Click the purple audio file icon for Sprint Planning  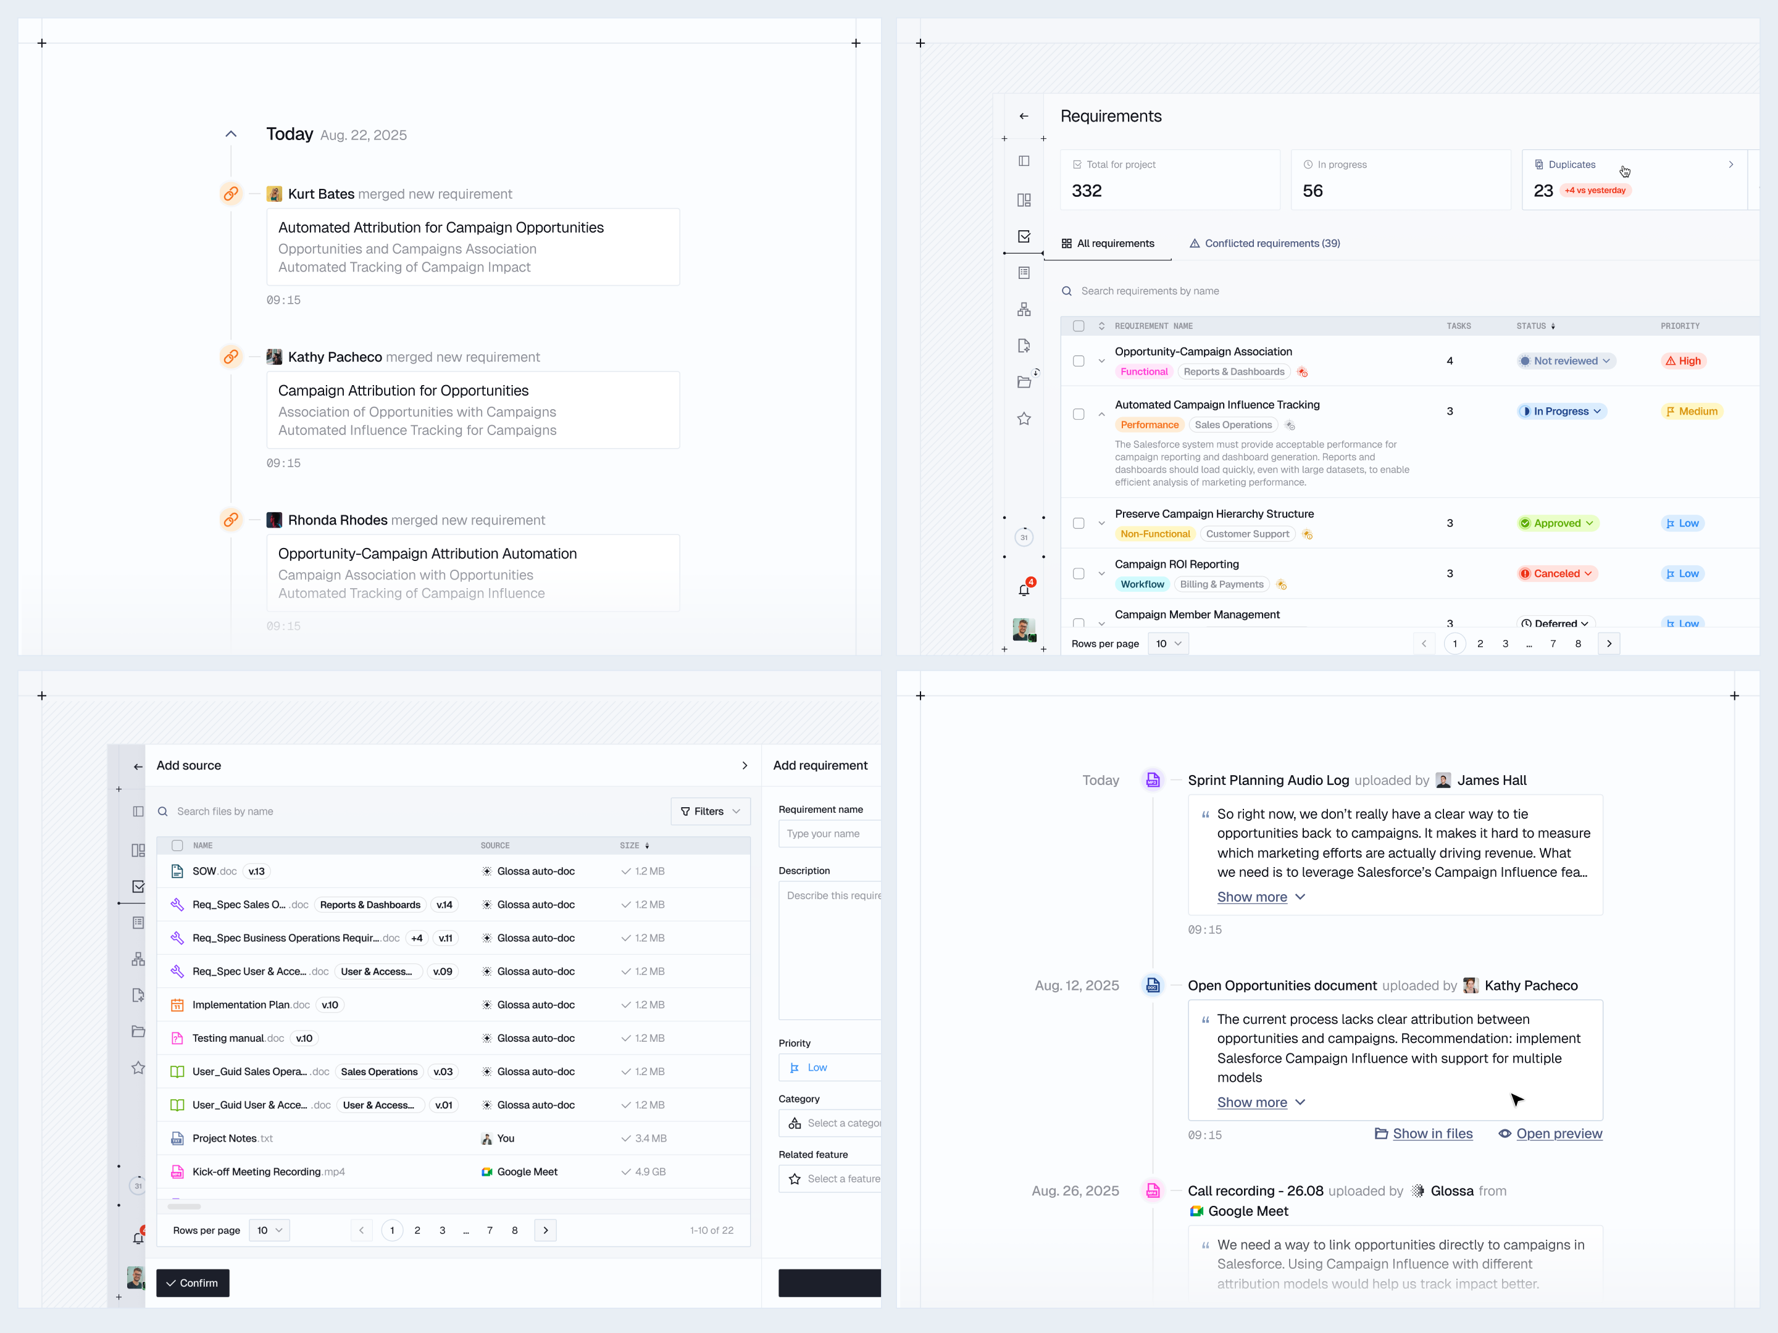[x=1153, y=779]
